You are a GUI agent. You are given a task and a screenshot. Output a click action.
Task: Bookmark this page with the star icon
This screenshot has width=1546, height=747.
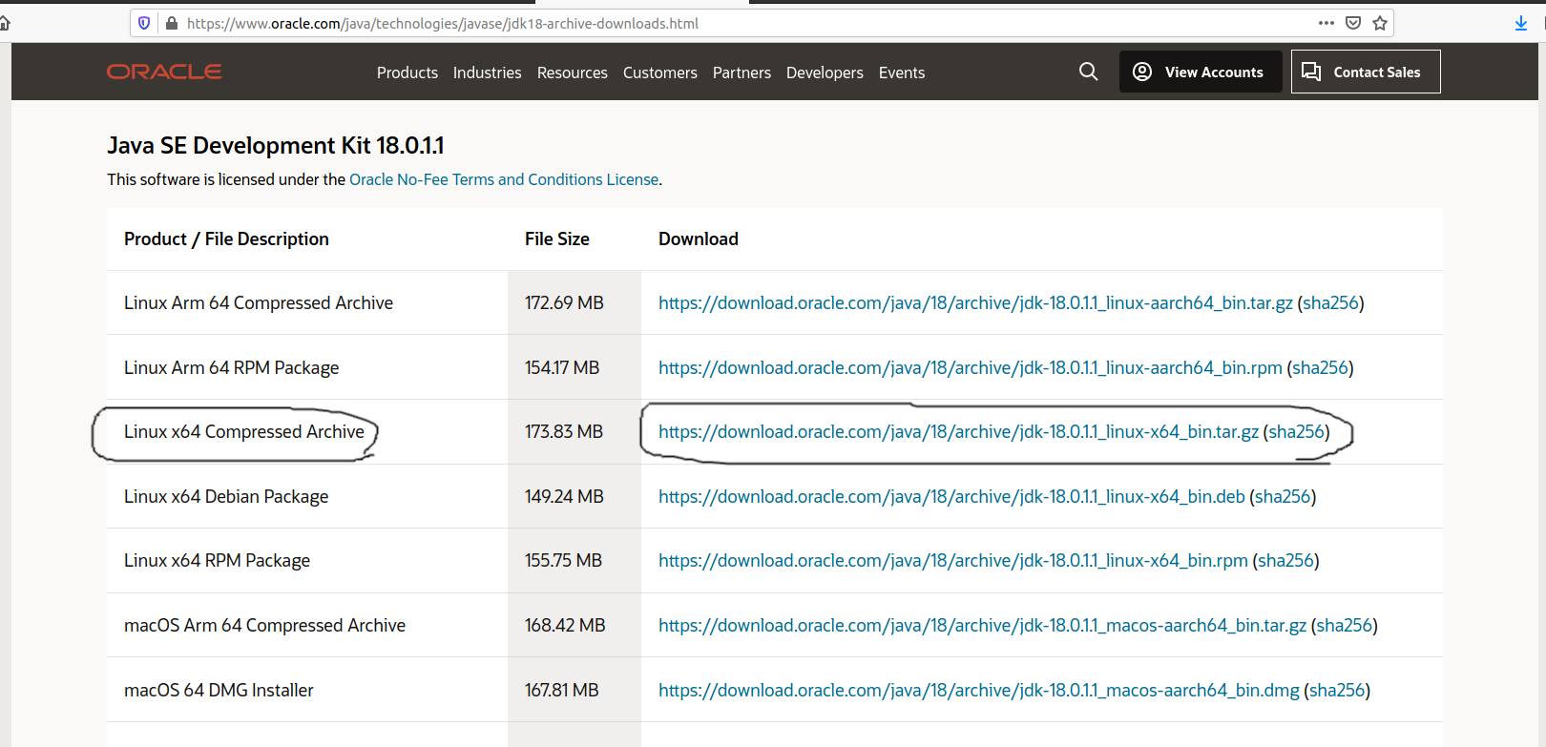coord(1380,23)
